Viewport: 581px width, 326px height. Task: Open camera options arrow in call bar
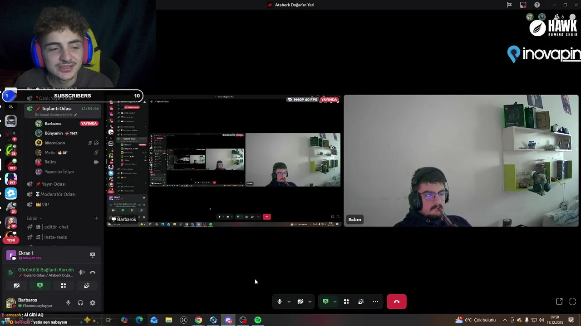(x=310, y=302)
